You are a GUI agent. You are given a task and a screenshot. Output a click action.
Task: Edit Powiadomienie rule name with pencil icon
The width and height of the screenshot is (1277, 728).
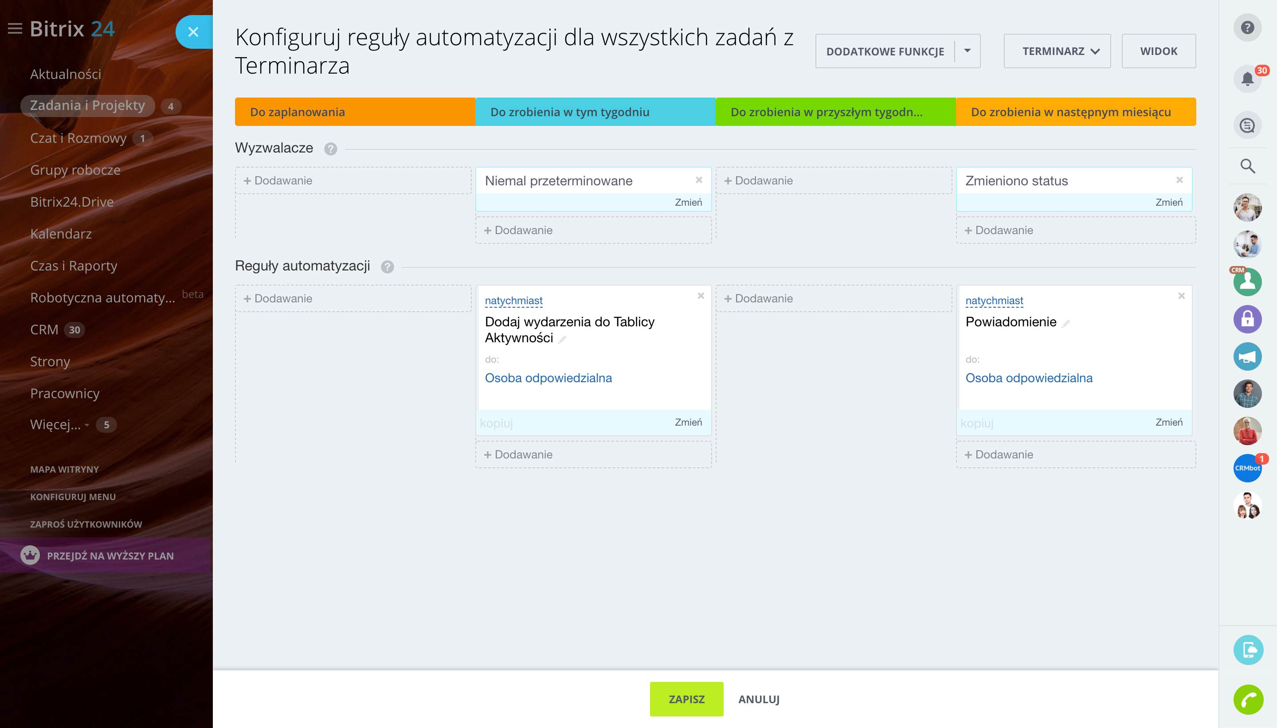1065,324
